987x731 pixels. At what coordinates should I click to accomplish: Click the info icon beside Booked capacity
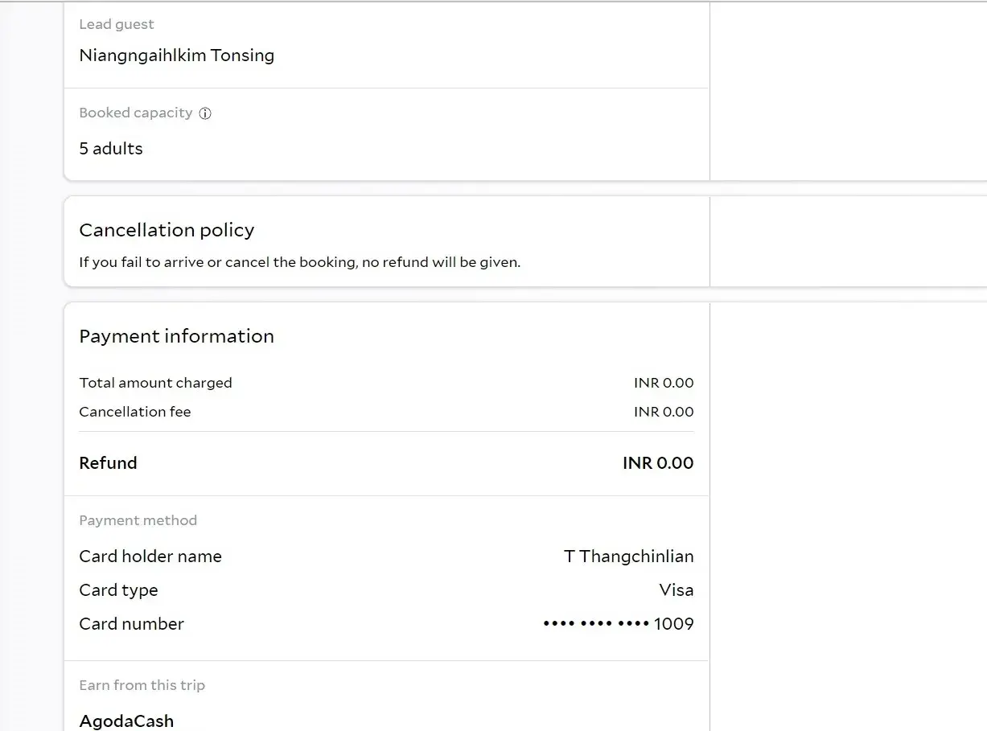(205, 113)
